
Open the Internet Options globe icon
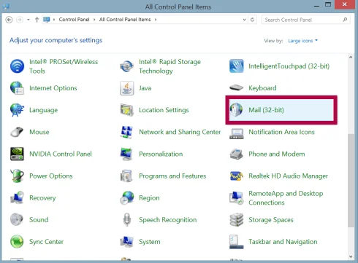(17, 88)
